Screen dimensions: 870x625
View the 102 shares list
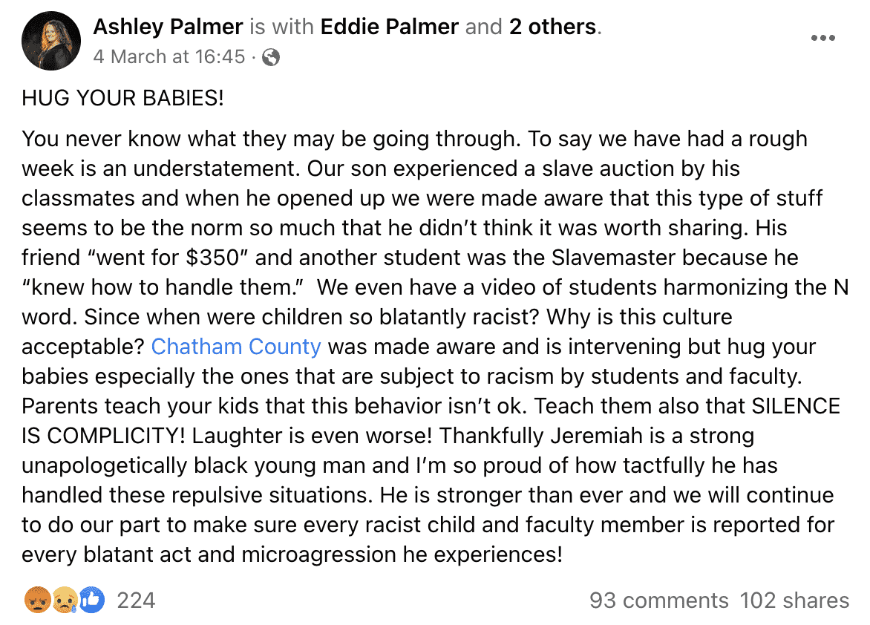(794, 601)
